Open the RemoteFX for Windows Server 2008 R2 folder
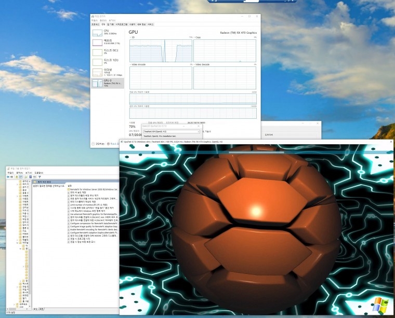Viewport: 395px width, 318px height. [x=93, y=189]
